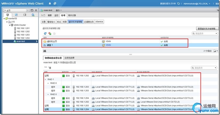Select host 192.168.1.204 in the inventory tree

[23, 38]
